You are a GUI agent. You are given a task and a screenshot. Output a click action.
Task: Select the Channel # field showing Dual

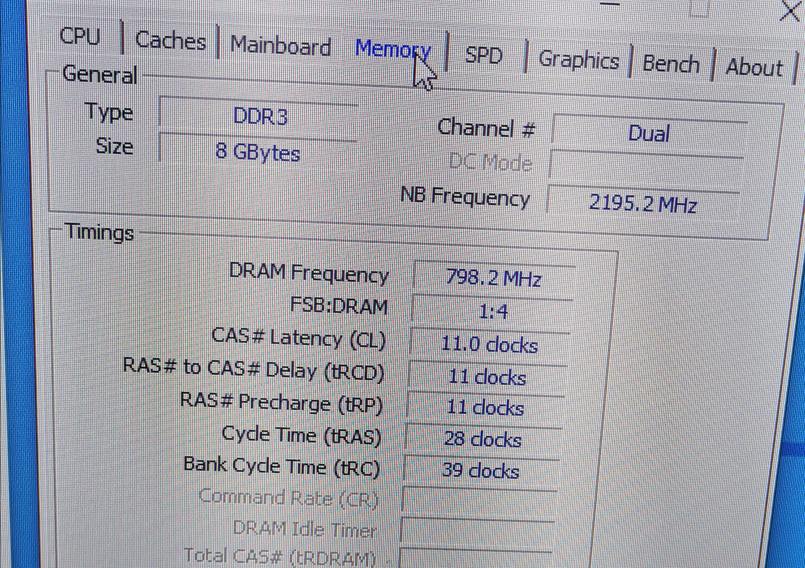[648, 133]
